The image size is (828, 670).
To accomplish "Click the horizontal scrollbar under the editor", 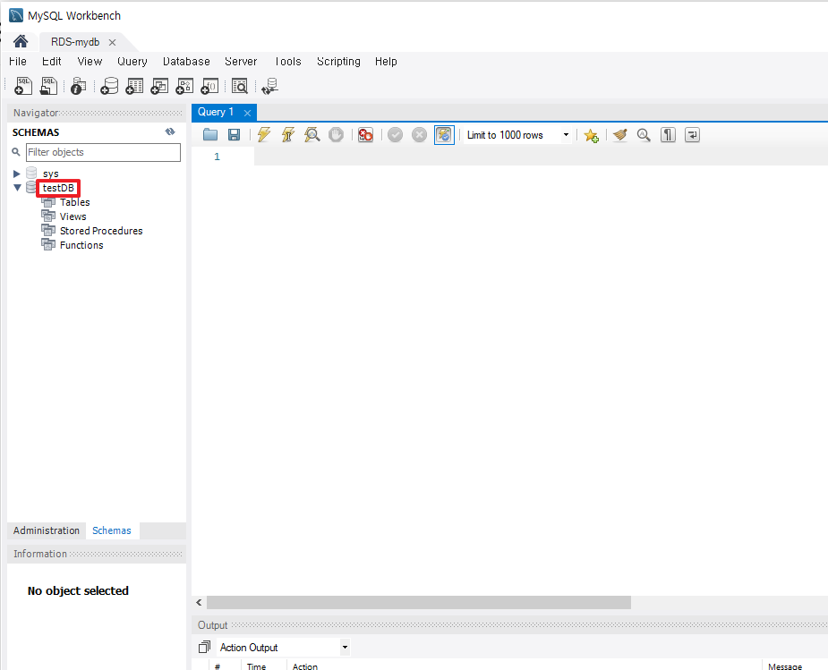I will (419, 603).
